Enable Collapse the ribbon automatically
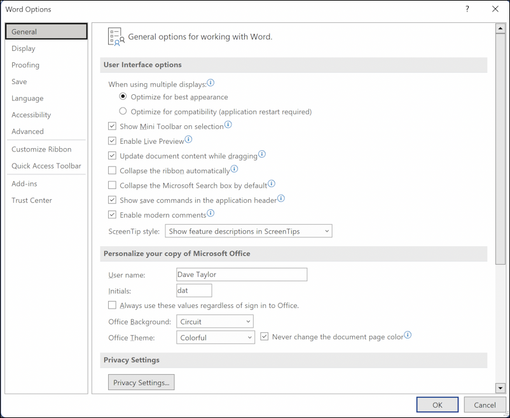The height and width of the screenshot is (418, 510). coord(112,171)
